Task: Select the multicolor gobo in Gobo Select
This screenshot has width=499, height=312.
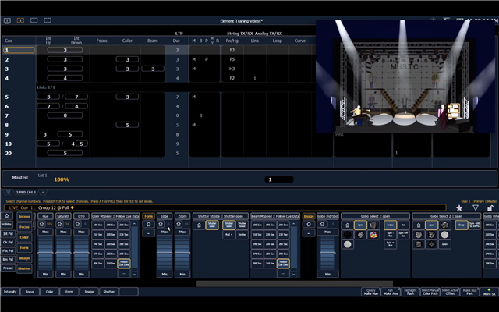Action: (373, 235)
